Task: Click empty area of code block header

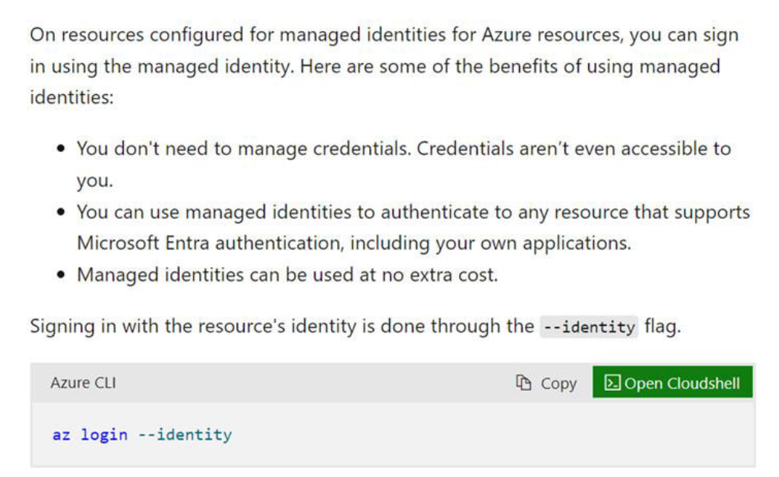Action: coord(312,383)
